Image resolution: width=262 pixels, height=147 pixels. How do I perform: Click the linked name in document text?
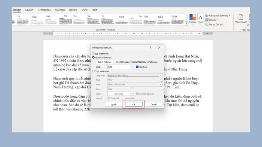pyautogui.click(x=89, y=56)
